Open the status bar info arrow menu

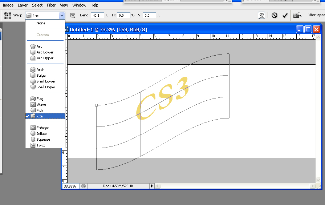pyautogui.click(x=152, y=186)
